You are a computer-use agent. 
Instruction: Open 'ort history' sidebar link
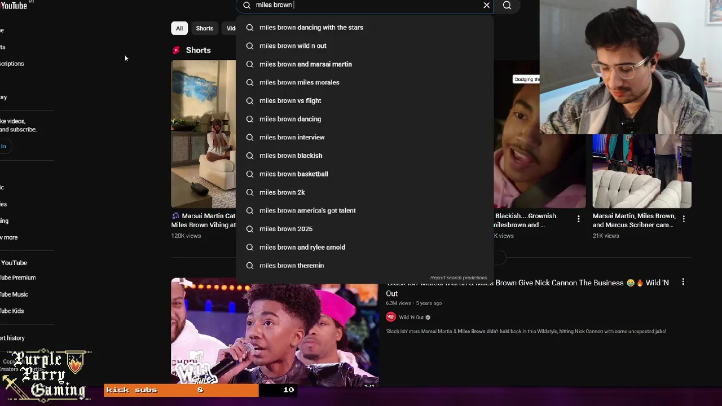click(12, 338)
